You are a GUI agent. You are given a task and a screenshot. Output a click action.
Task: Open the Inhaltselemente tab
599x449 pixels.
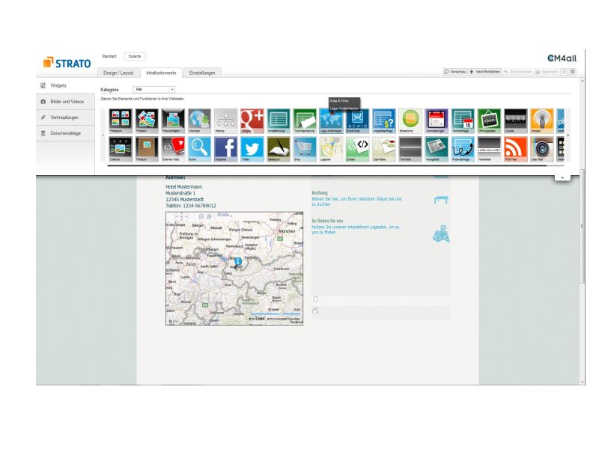tap(161, 73)
